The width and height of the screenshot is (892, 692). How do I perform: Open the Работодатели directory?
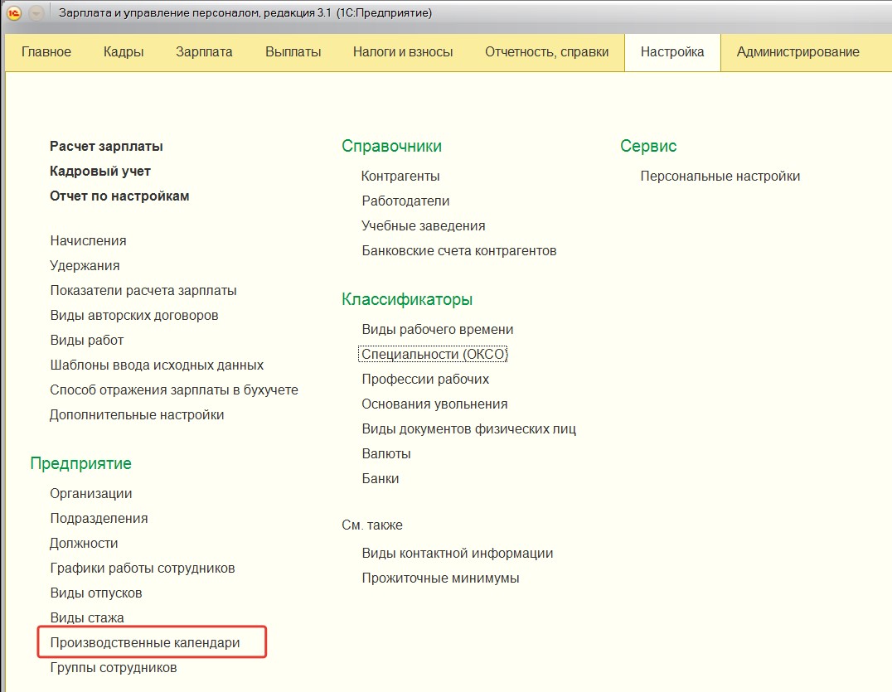pos(405,201)
